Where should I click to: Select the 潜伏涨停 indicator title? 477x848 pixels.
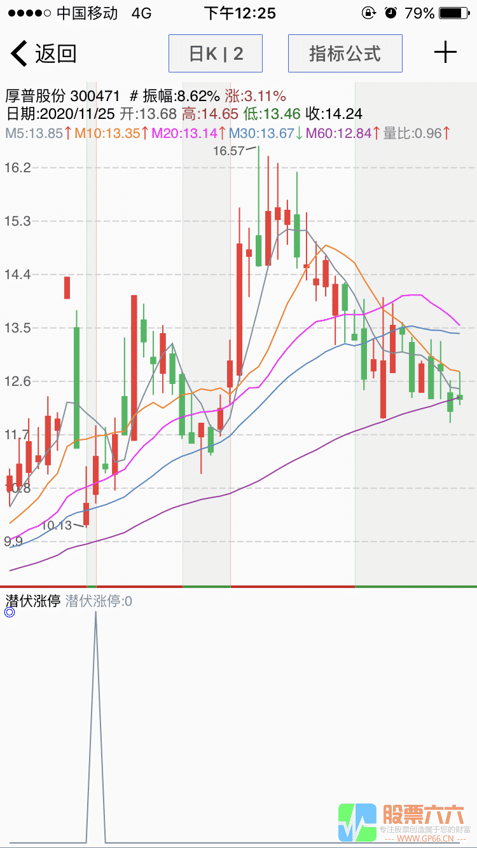pos(32,601)
